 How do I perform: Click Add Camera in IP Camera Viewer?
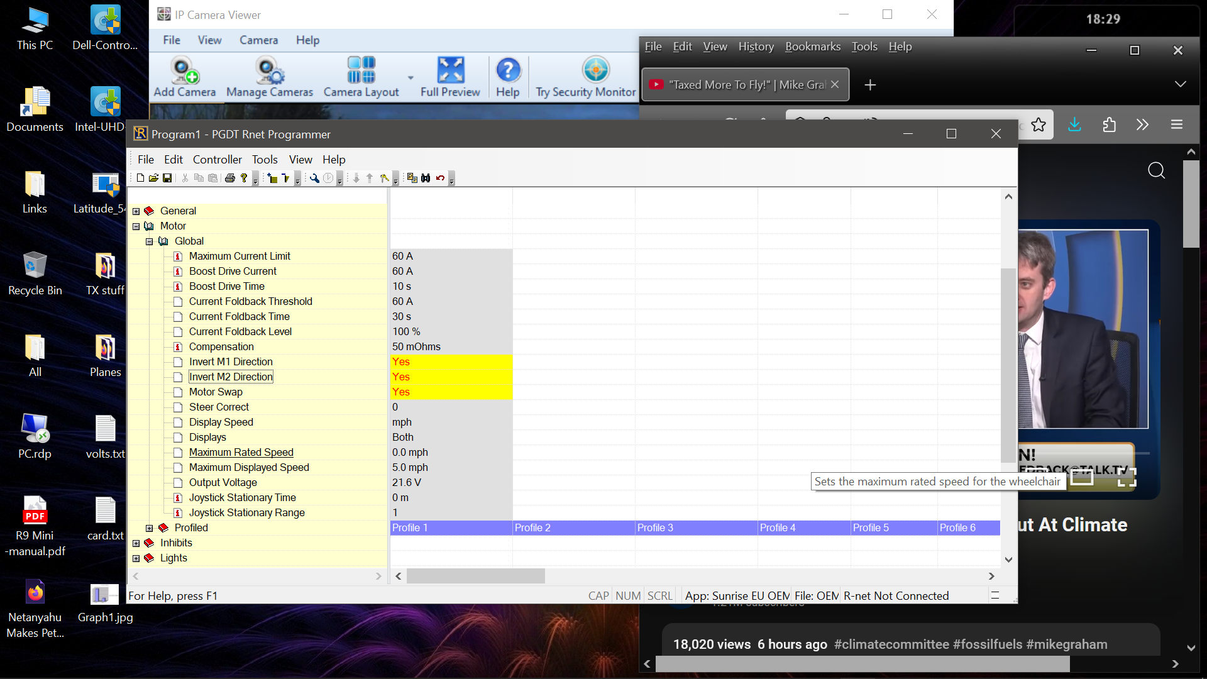pyautogui.click(x=185, y=77)
